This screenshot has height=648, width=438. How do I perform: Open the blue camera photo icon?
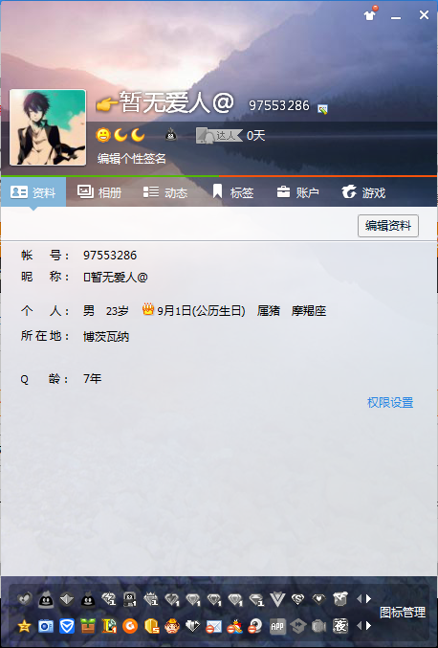pyautogui.click(x=45, y=627)
